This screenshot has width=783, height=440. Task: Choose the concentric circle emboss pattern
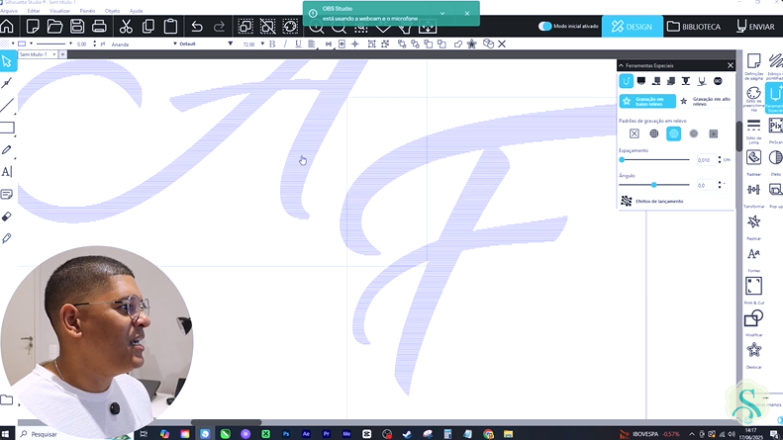point(694,133)
